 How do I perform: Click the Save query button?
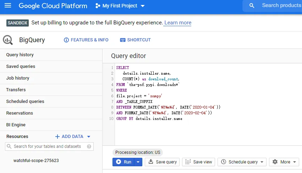click(x=162, y=162)
